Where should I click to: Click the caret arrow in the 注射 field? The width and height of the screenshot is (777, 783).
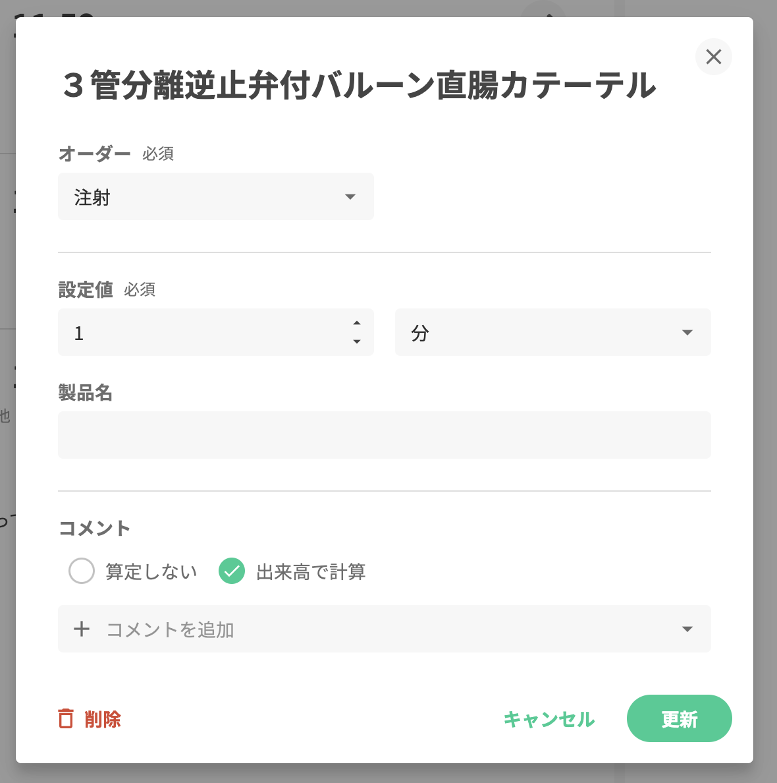(350, 196)
